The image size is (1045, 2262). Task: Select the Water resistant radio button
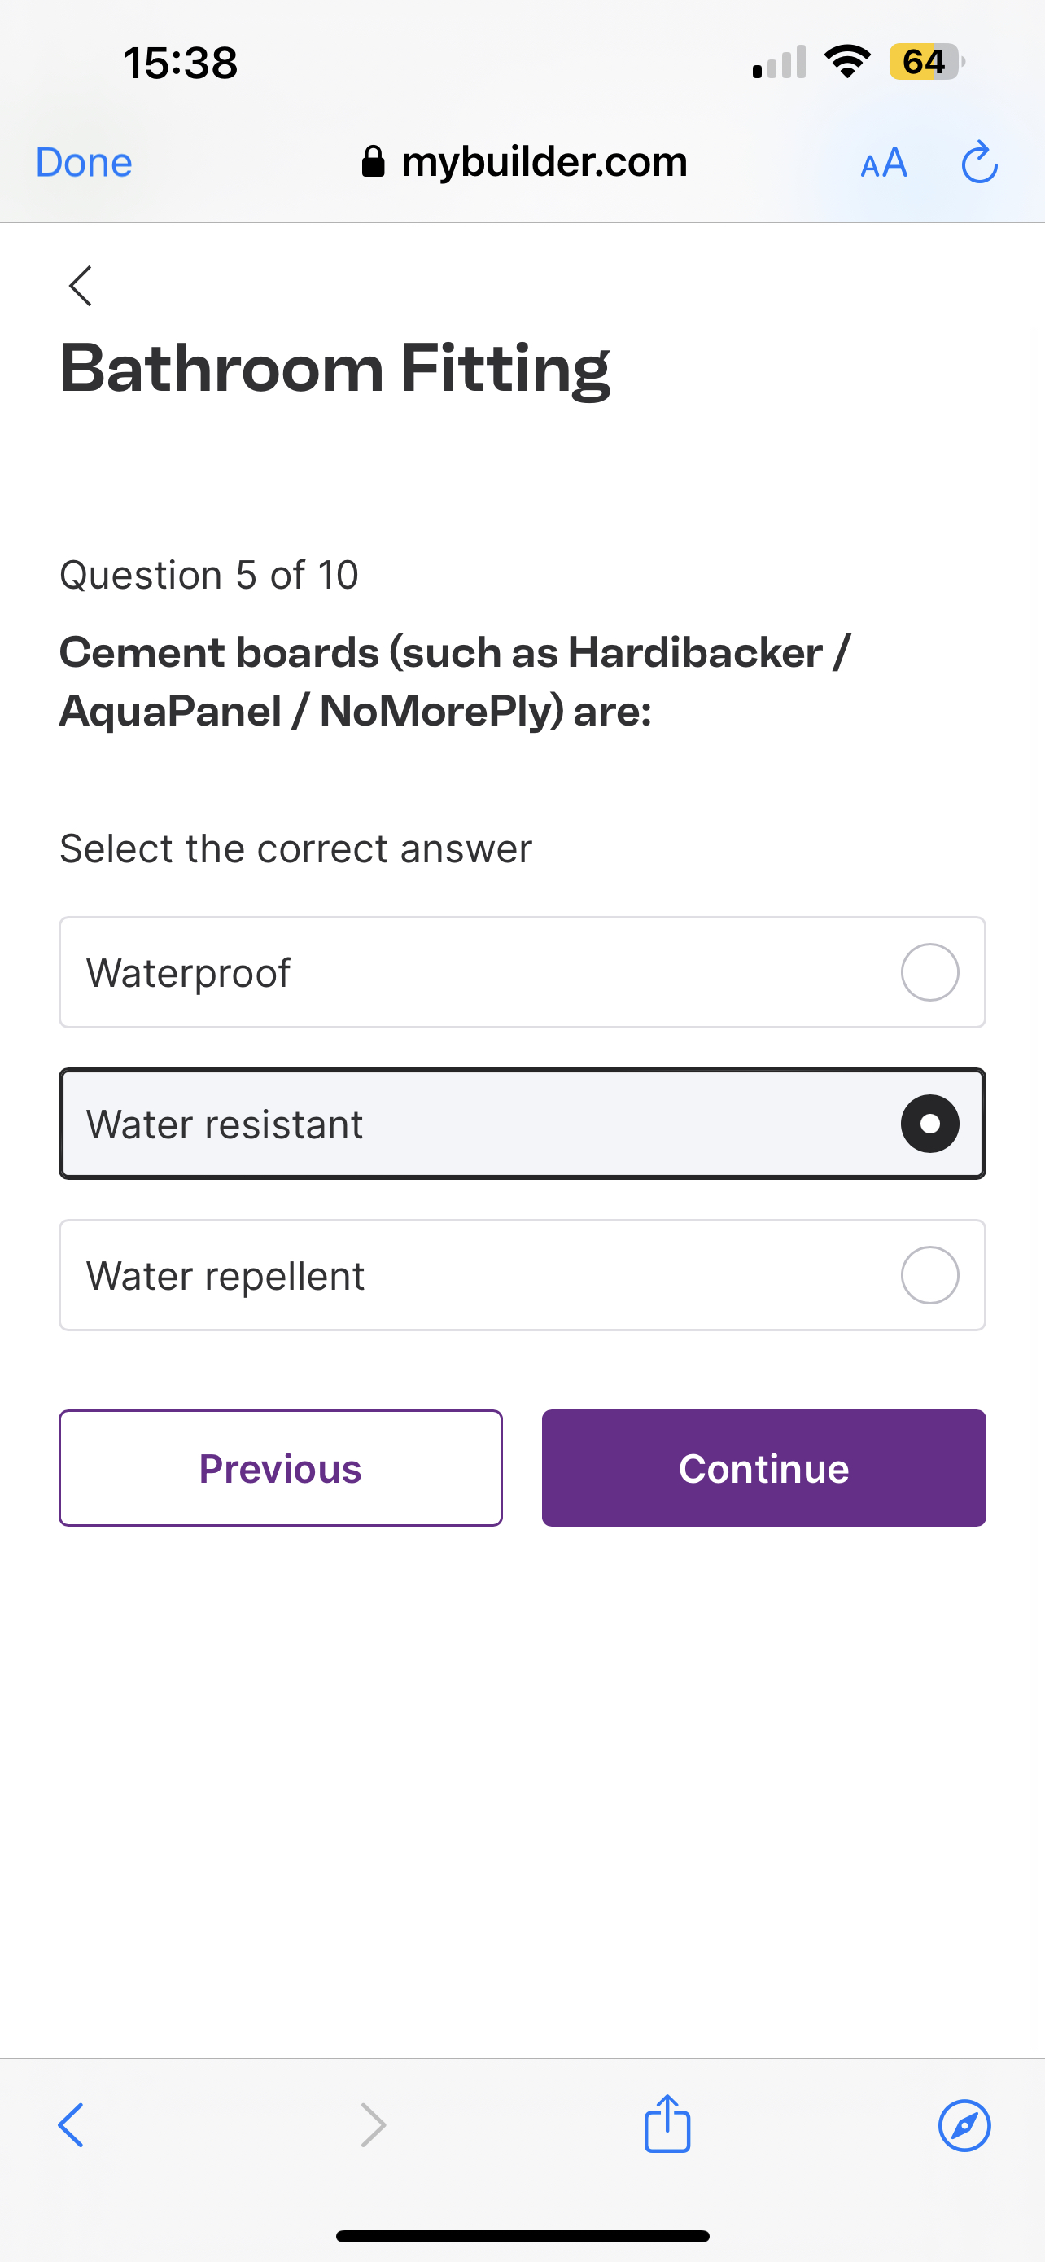coord(929,1124)
